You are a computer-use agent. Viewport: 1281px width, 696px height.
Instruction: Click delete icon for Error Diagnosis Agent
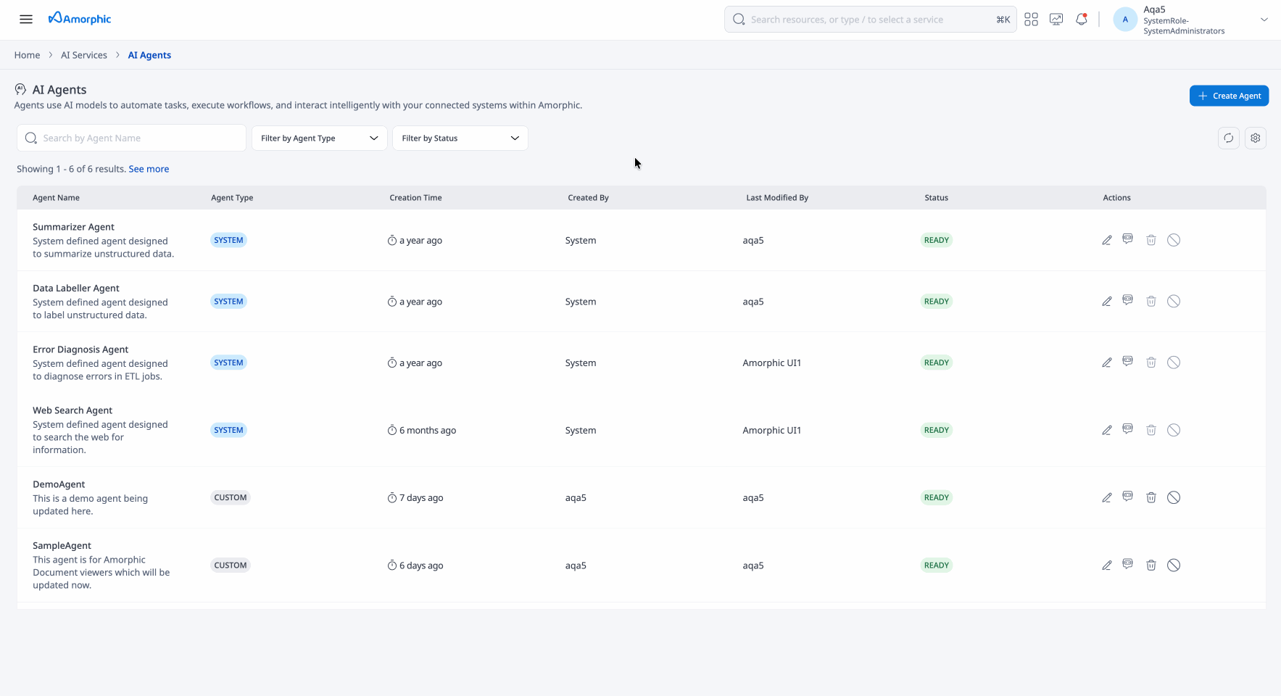click(1151, 362)
